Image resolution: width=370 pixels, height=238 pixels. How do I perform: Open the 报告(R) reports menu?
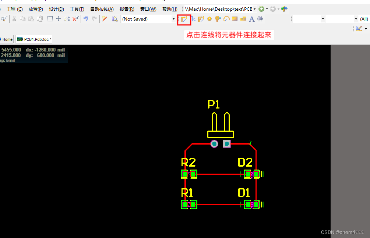click(127, 9)
